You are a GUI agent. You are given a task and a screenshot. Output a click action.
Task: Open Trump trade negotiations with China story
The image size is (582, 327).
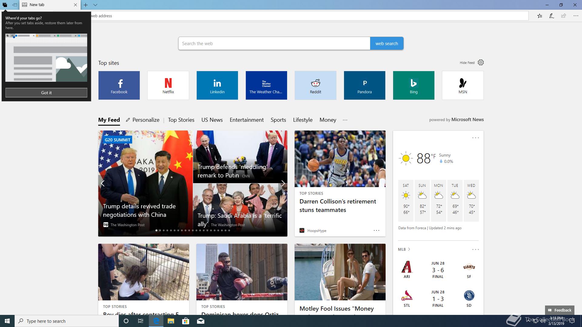(139, 210)
